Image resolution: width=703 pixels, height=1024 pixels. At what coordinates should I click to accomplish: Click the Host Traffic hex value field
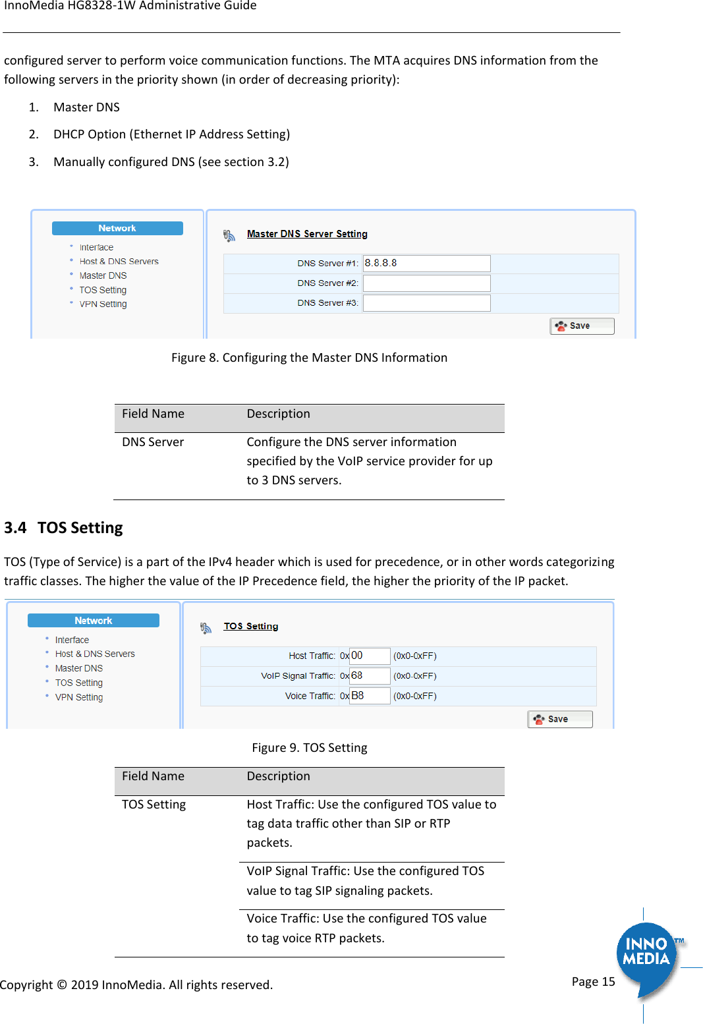click(369, 655)
